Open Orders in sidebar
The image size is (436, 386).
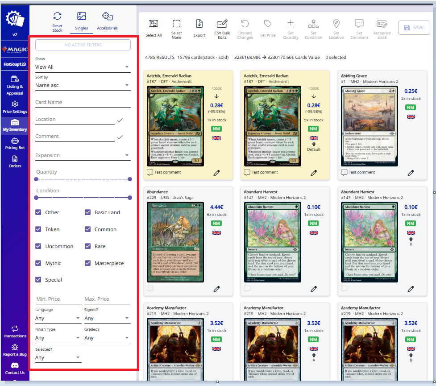tap(15, 162)
